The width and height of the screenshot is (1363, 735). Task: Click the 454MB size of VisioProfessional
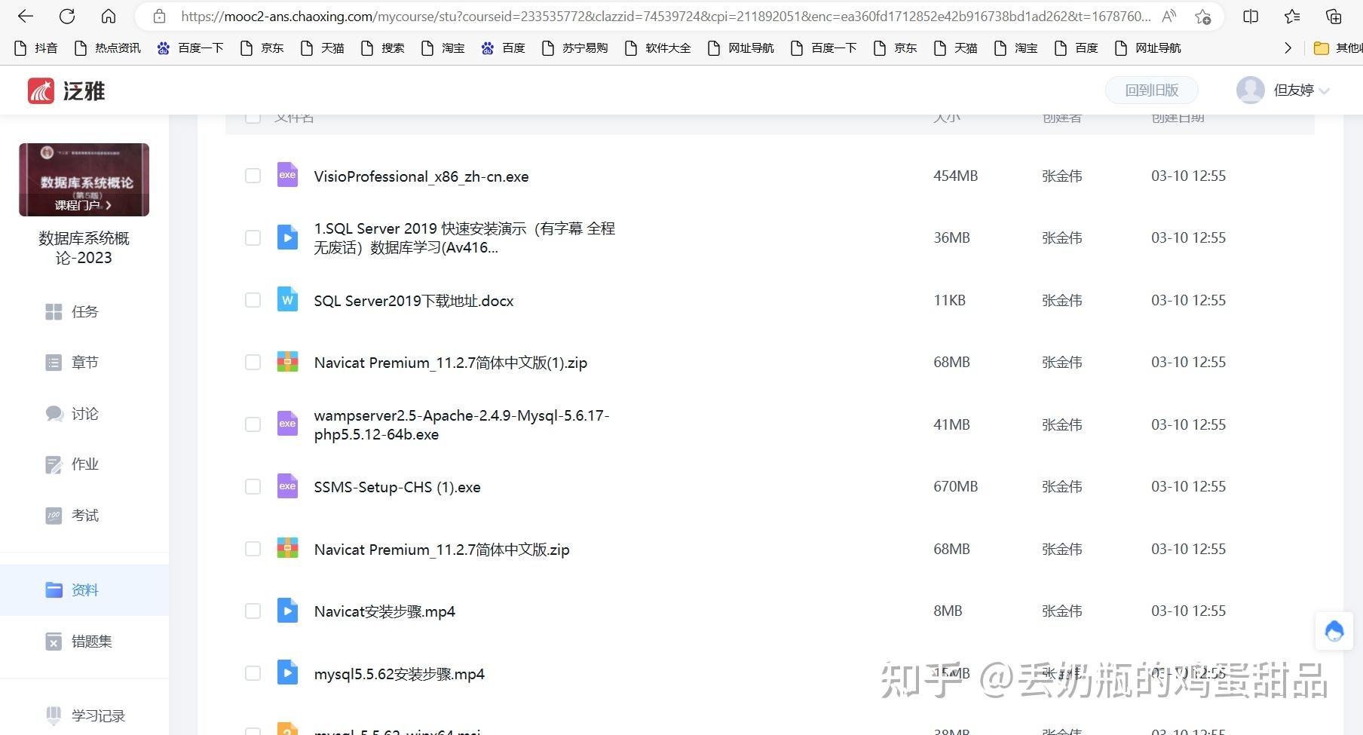pyautogui.click(x=955, y=176)
